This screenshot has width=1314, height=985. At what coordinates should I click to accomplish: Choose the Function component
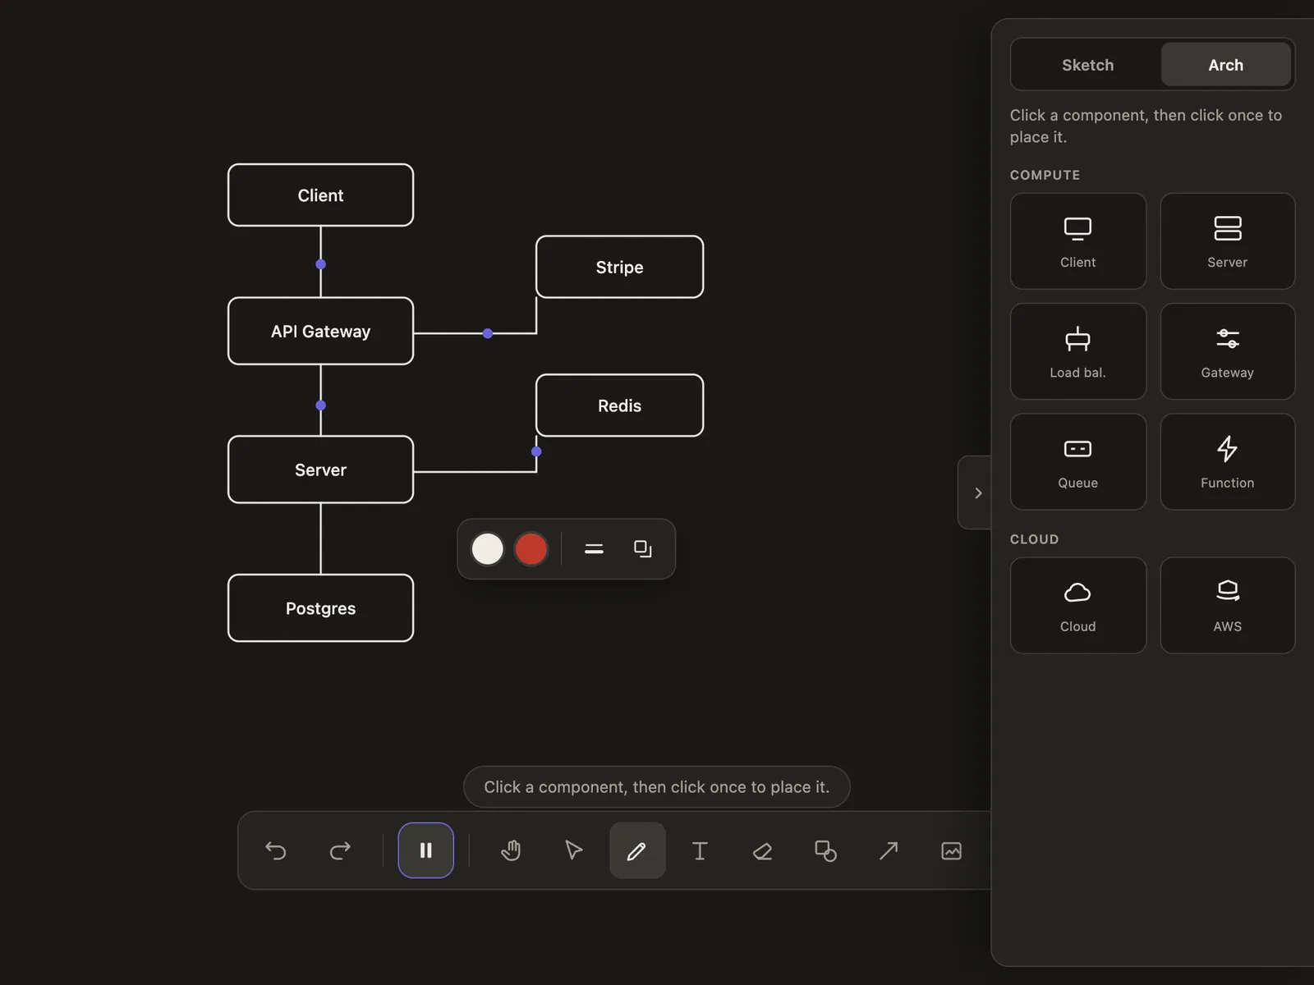[x=1228, y=462]
